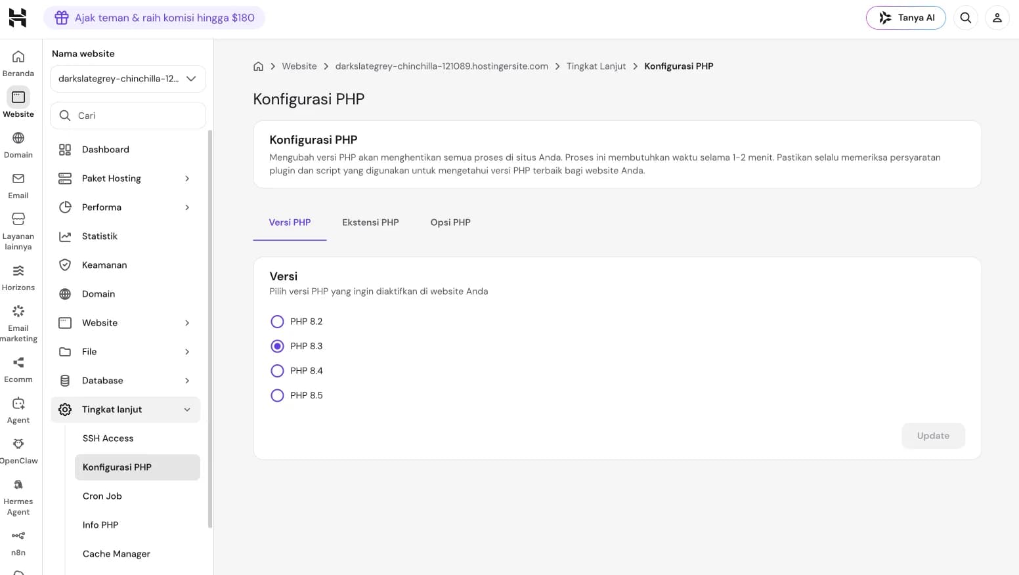Click the Update button

click(933, 436)
